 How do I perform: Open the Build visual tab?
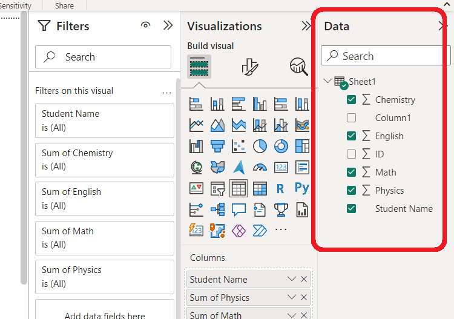tap(199, 67)
